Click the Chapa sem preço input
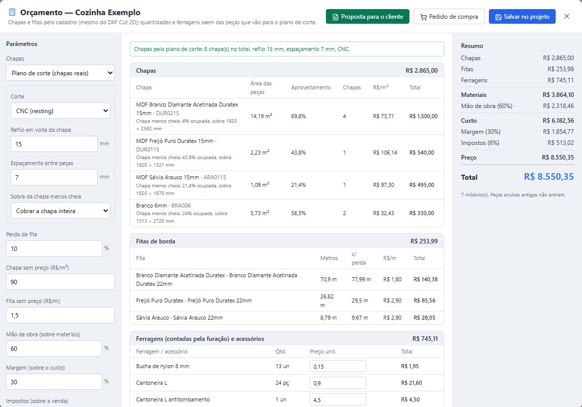This screenshot has width=582, height=407. point(61,282)
